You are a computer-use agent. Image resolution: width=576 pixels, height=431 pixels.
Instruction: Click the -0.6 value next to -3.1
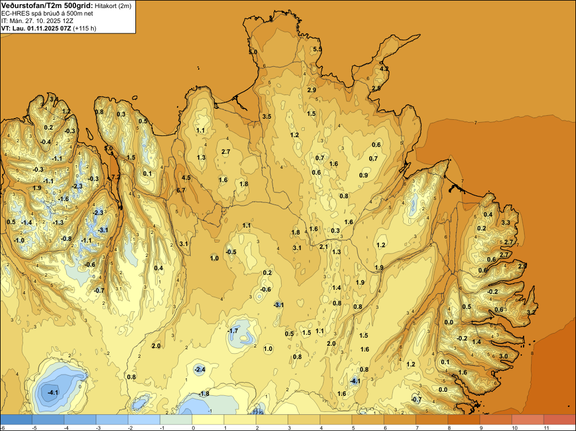(265, 289)
